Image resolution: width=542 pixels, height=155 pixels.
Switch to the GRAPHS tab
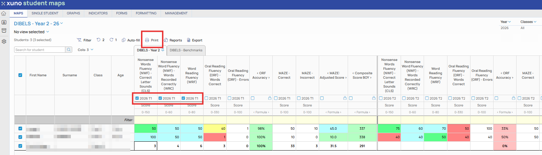[x=73, y=13]
